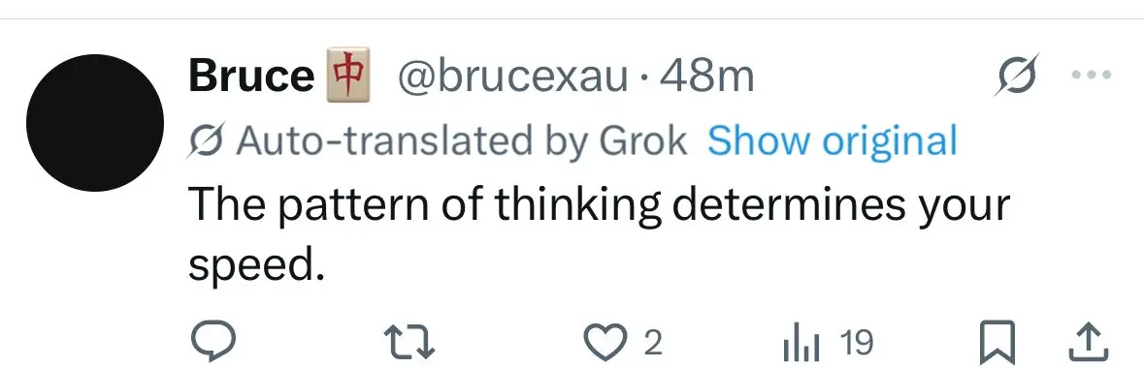
Task: Click the like count showing 2
Action: 654,343
